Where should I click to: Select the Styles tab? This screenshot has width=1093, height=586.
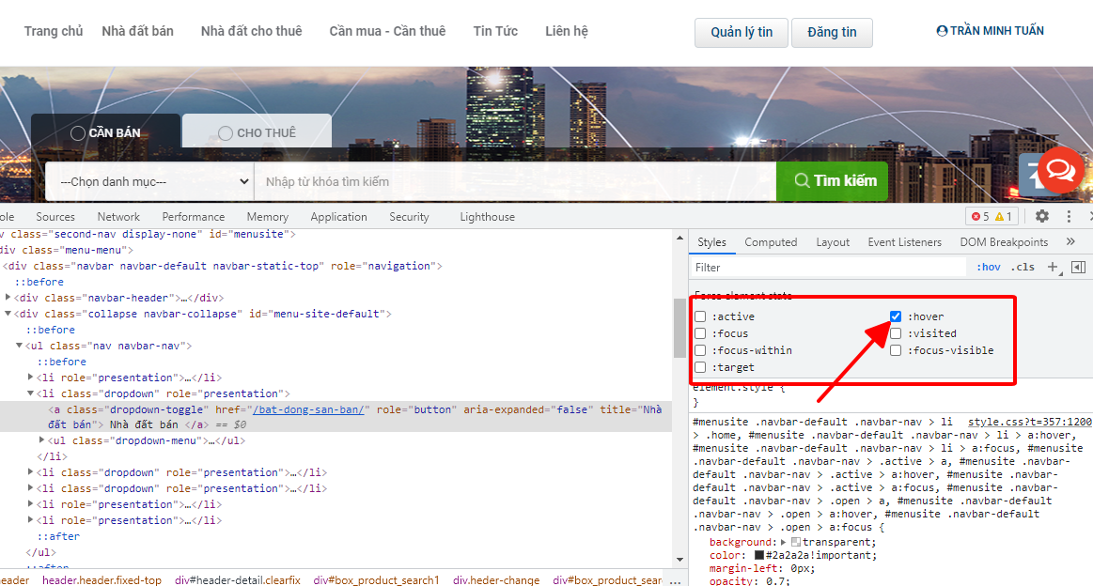point(711,241)
